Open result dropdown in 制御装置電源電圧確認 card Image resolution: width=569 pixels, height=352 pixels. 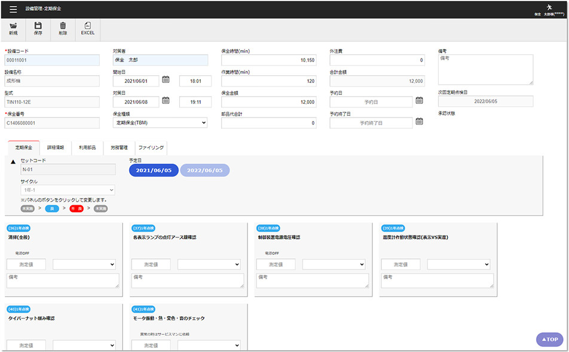(334, 264)
